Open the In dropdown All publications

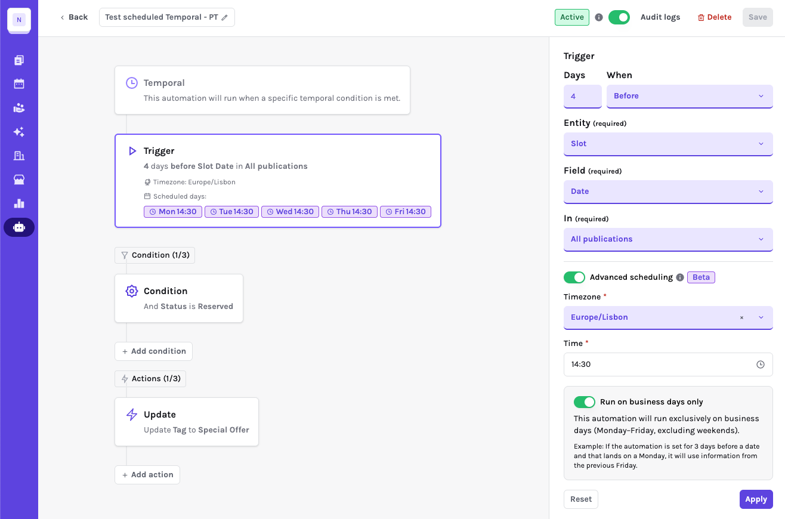pyautogui.click(x=668, y=239)
